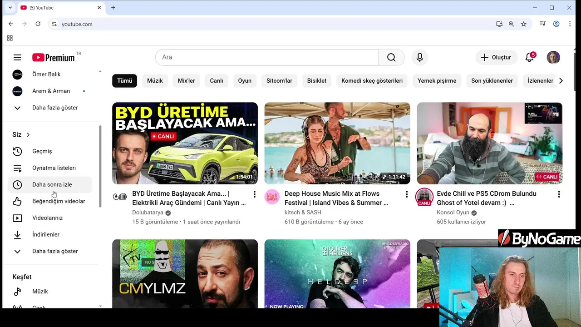Open Arem & Arman subscription channel

50,91
